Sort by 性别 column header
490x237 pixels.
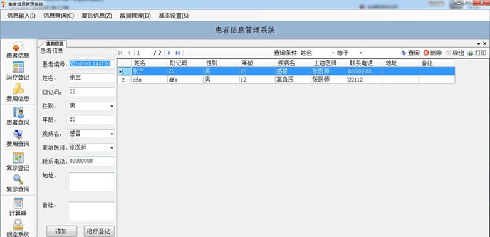(x=221, y=63)
